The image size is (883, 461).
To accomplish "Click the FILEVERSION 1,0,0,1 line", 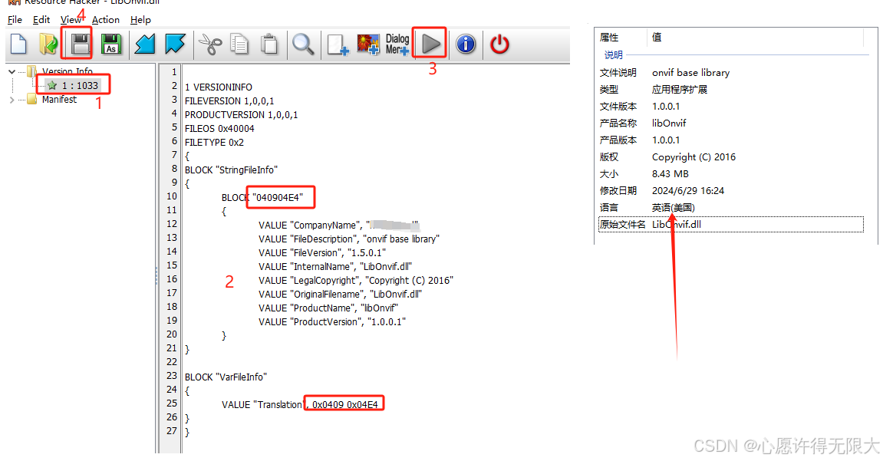I will (x=229, y=100).
